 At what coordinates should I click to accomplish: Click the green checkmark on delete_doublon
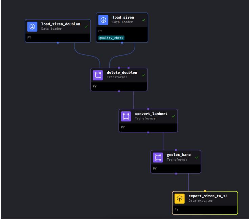pyautogui.click(x=143, y=75)
